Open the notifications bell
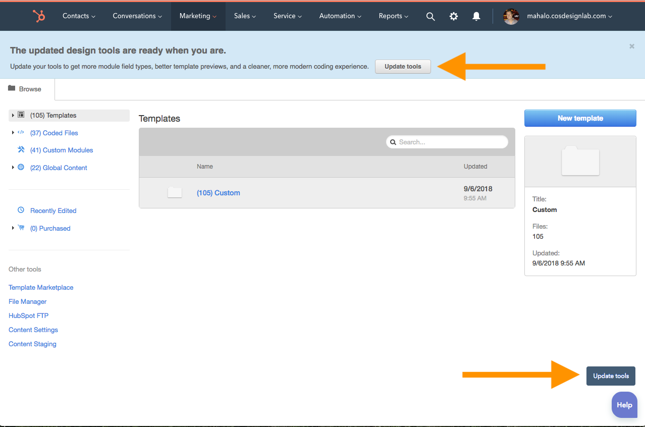645x427 pixels. [476, 16]
